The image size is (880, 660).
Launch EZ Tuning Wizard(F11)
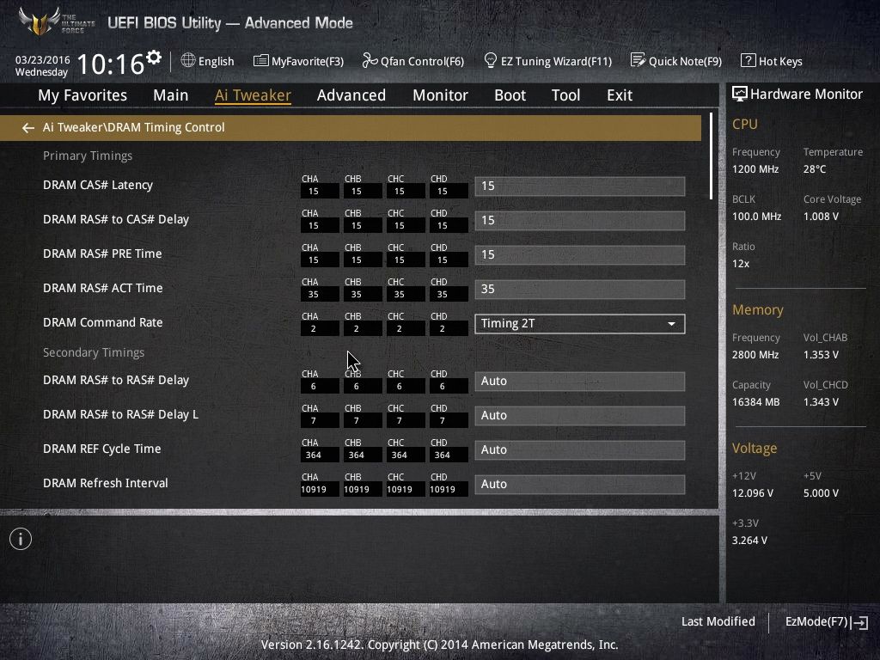[548, 61]
